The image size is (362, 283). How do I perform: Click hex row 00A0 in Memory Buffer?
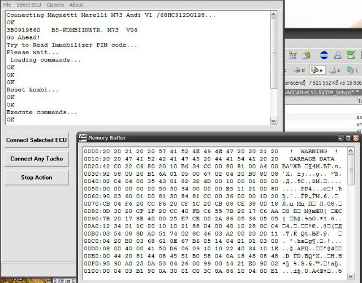pos(213,226)
